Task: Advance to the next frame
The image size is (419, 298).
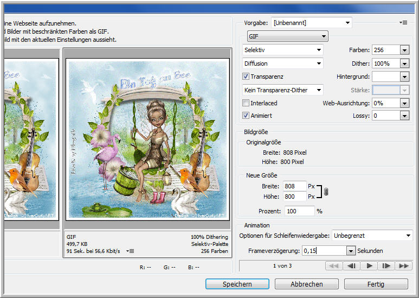Action: [386, 265]
